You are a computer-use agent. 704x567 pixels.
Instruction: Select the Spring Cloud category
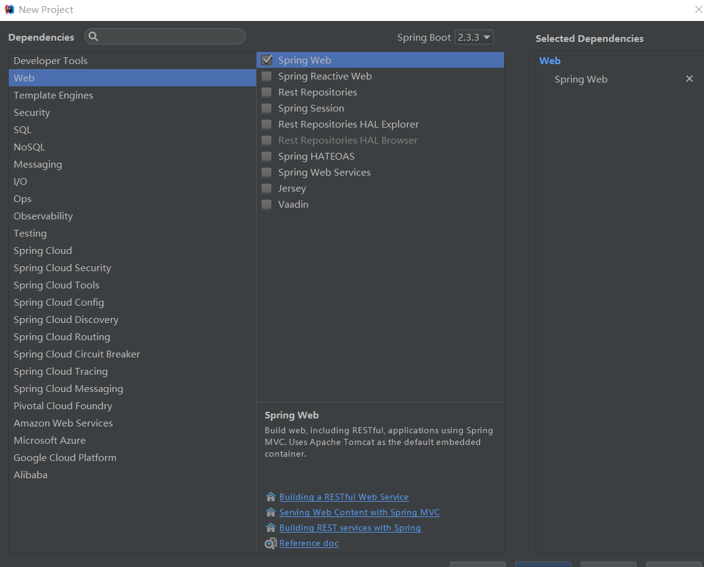(x=132, y=250)
